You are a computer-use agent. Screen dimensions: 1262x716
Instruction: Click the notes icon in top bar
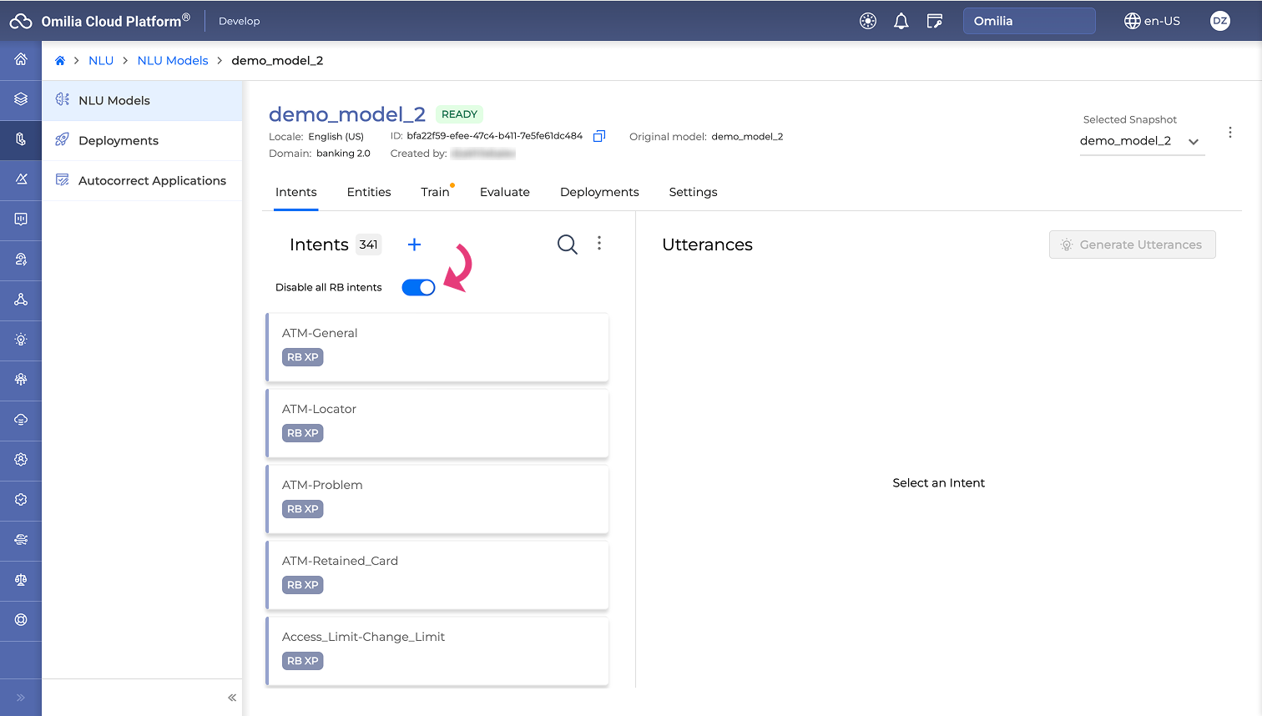935,21
